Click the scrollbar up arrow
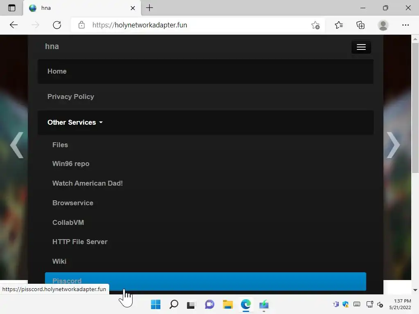419x314 pixels. click(415, 39)
